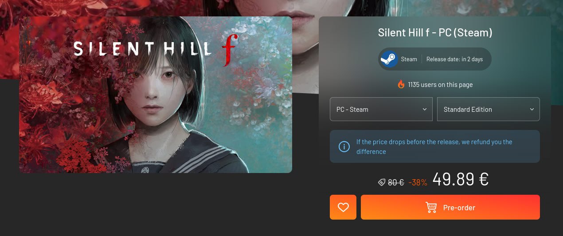The image size is (563, 236).
Task: Click the 'Steam' platform label
Action: pos(409,59)
